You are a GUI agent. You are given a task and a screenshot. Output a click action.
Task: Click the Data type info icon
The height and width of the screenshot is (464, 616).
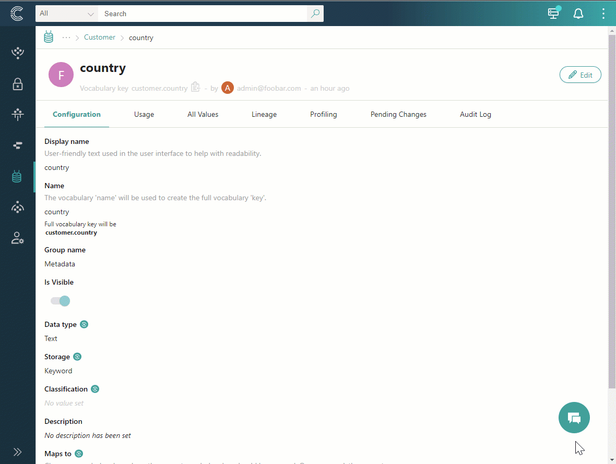point(84,324)
